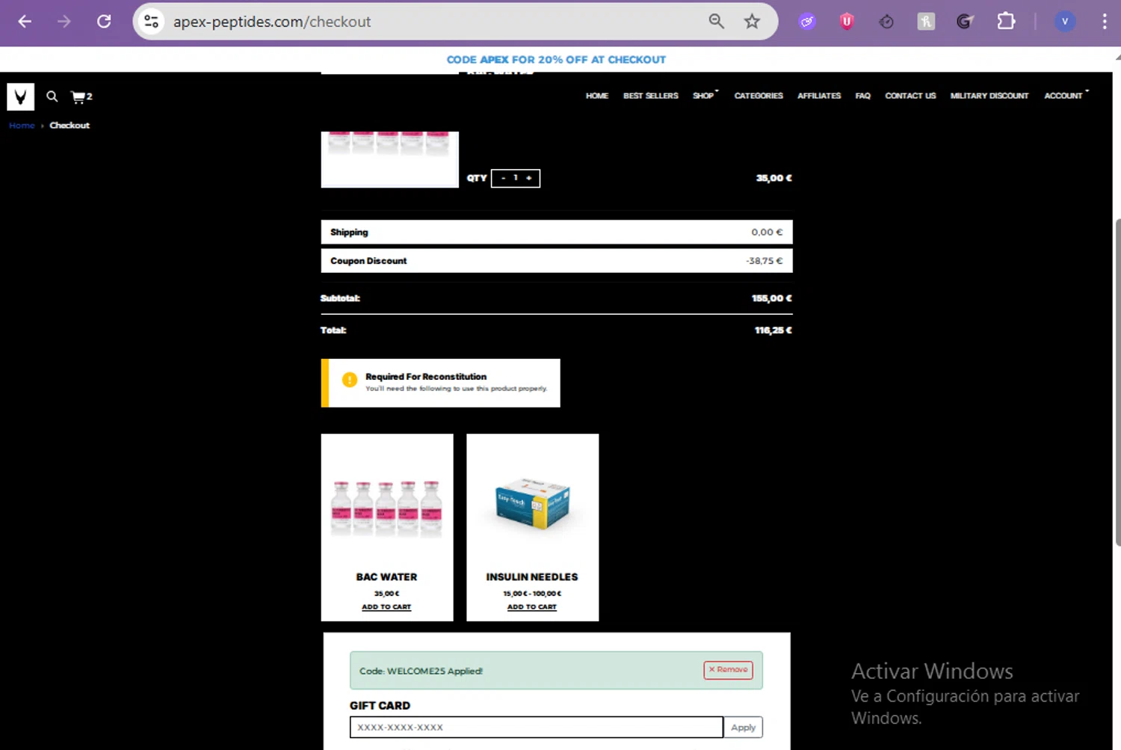
Task: Open the purple round extension icon
Action: (807, 22)
